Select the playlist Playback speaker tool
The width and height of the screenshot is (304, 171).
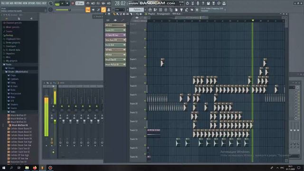click(141, 14)
